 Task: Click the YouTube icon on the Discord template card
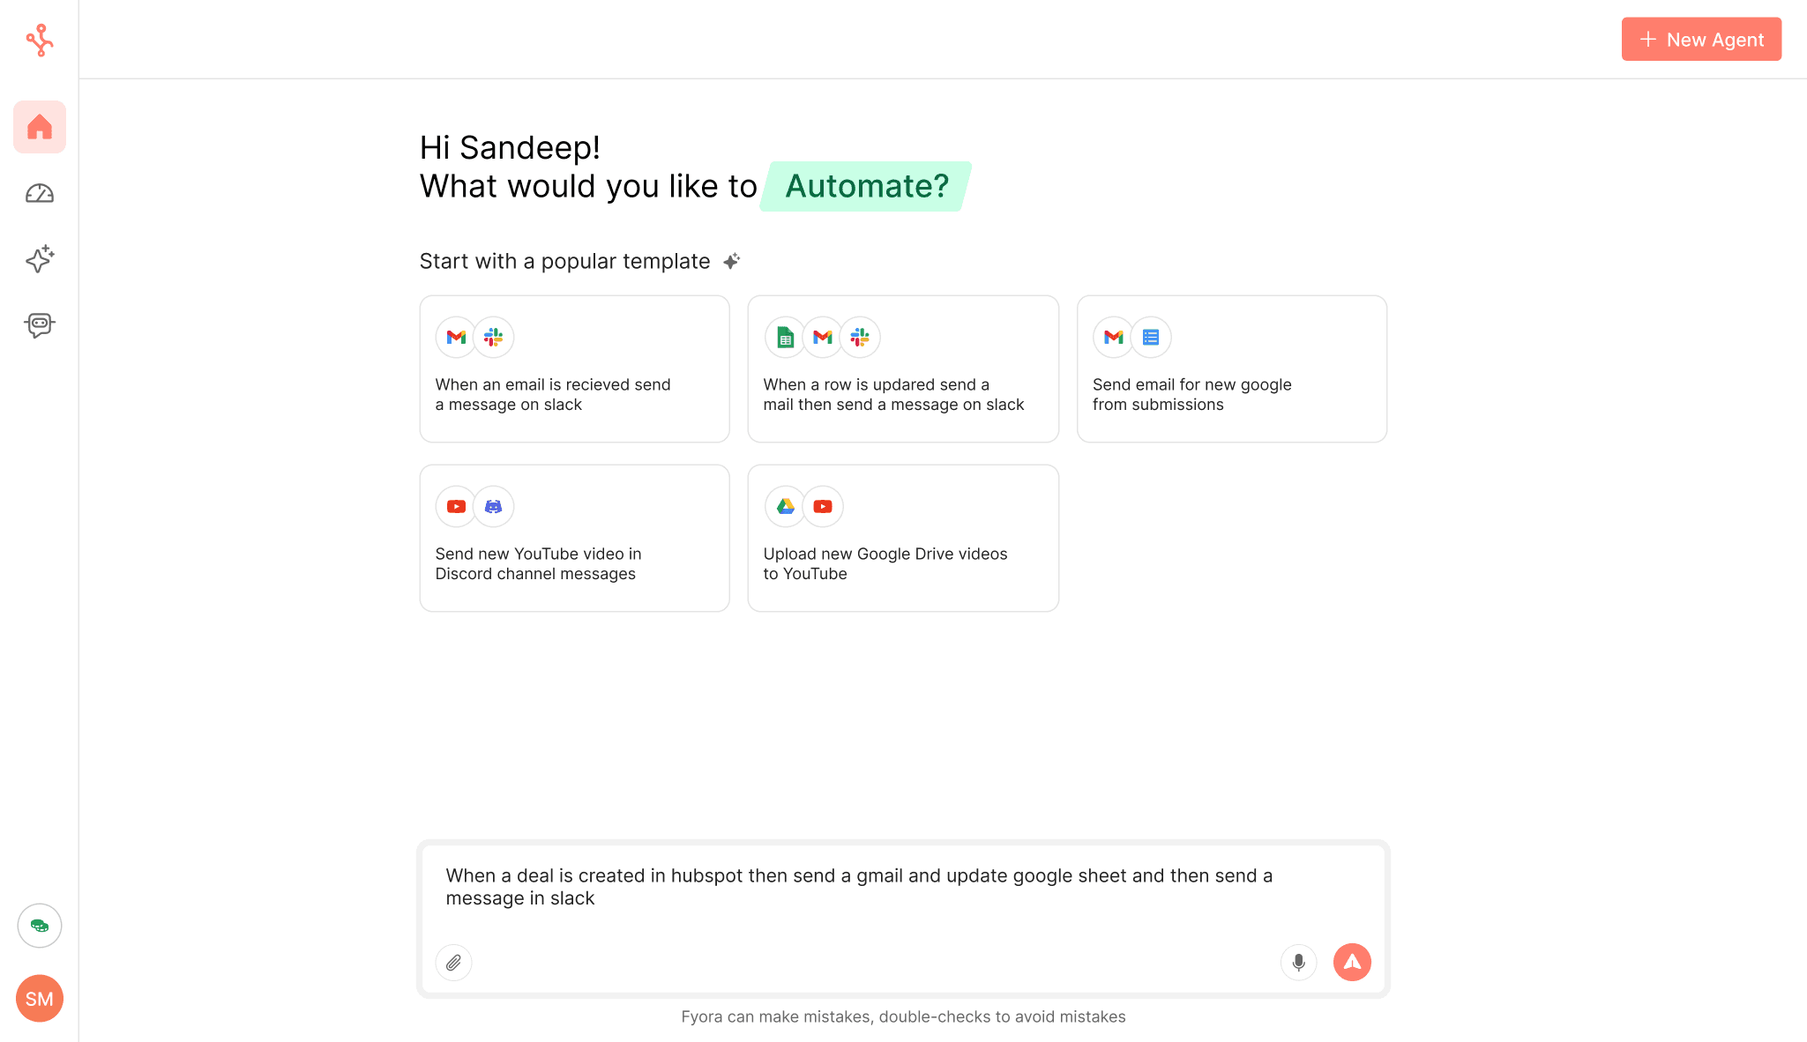[x=455, y=506]
